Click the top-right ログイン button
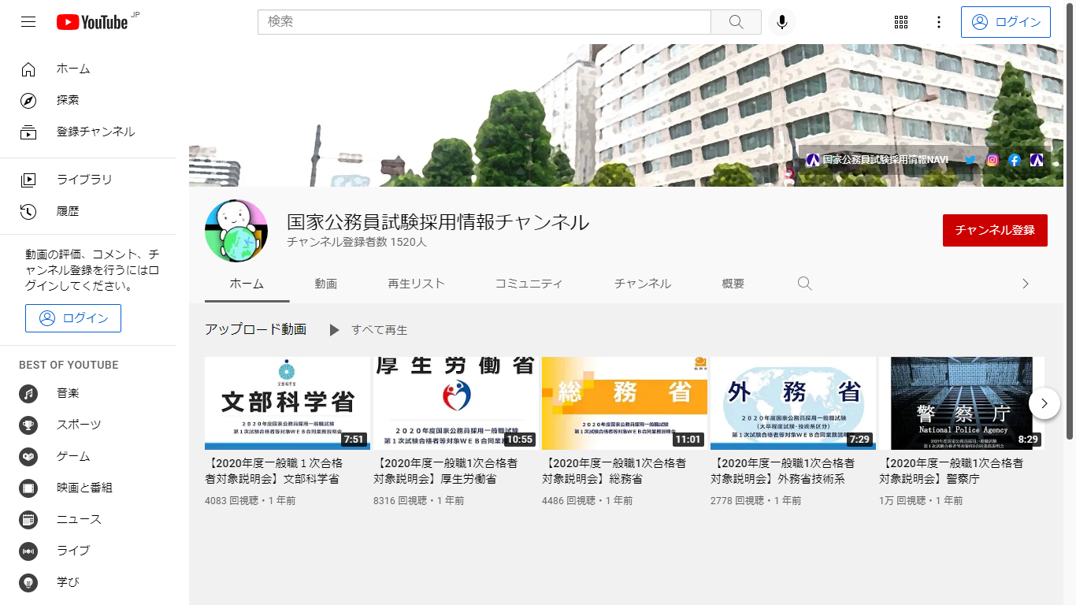The height and width of the screenshot is (605, 1076). coord(1005,22)
